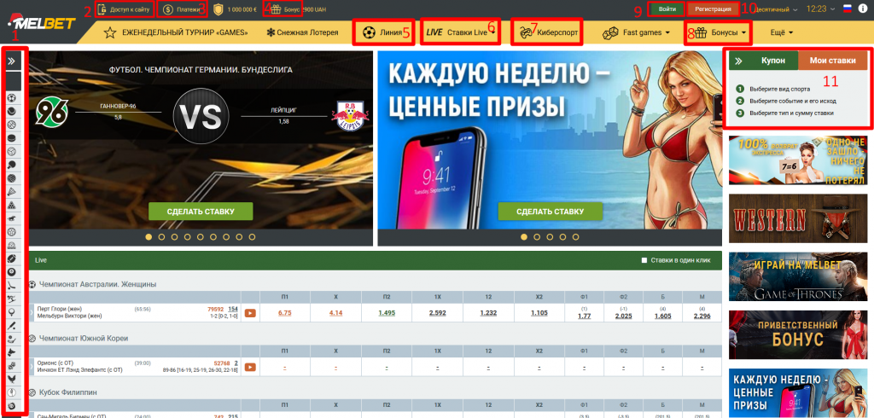
Task: Select the last dot of the prizes carousel
Action: pyautogui.click(x=576, y=237)
